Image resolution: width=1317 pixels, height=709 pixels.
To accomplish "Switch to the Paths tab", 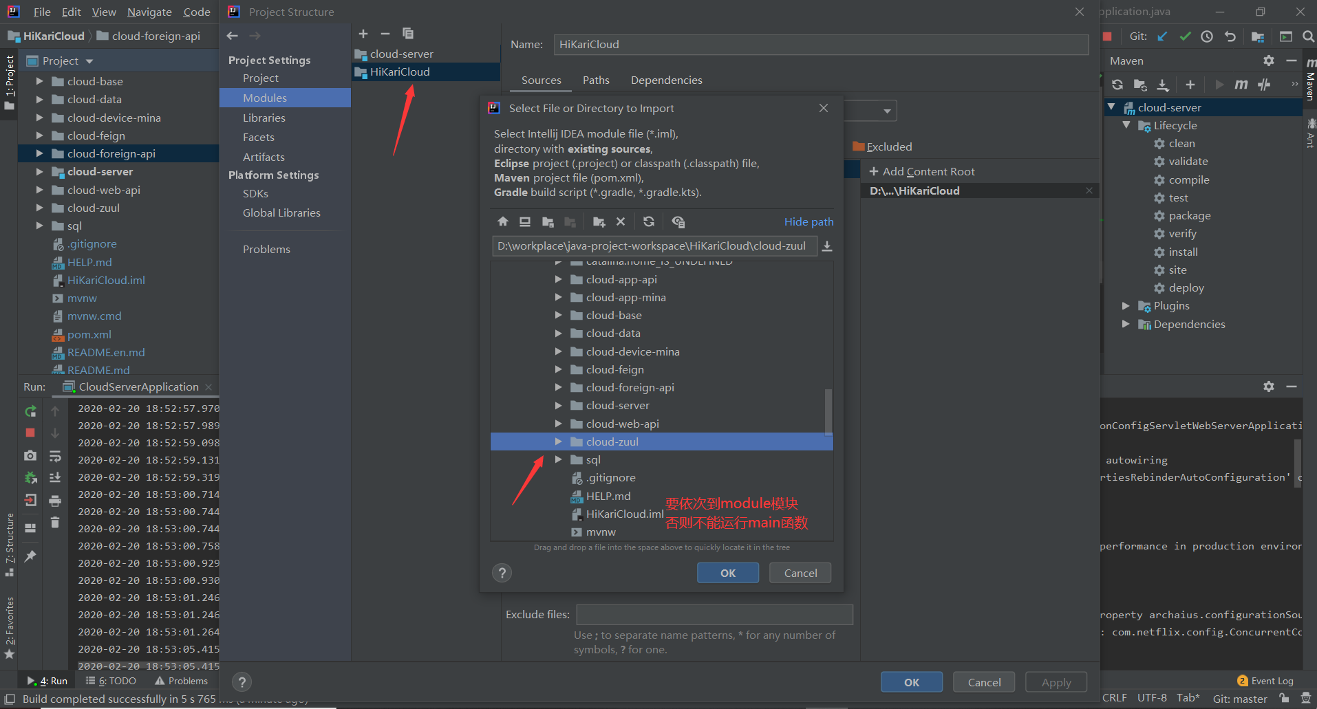I will (596, 80).
